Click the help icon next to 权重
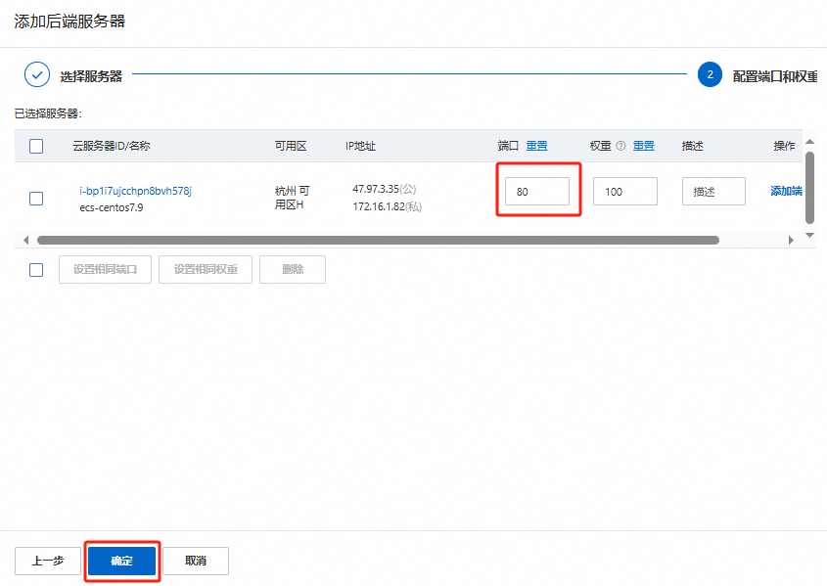Viewport: 827px width, 586px height. (621, 146)
